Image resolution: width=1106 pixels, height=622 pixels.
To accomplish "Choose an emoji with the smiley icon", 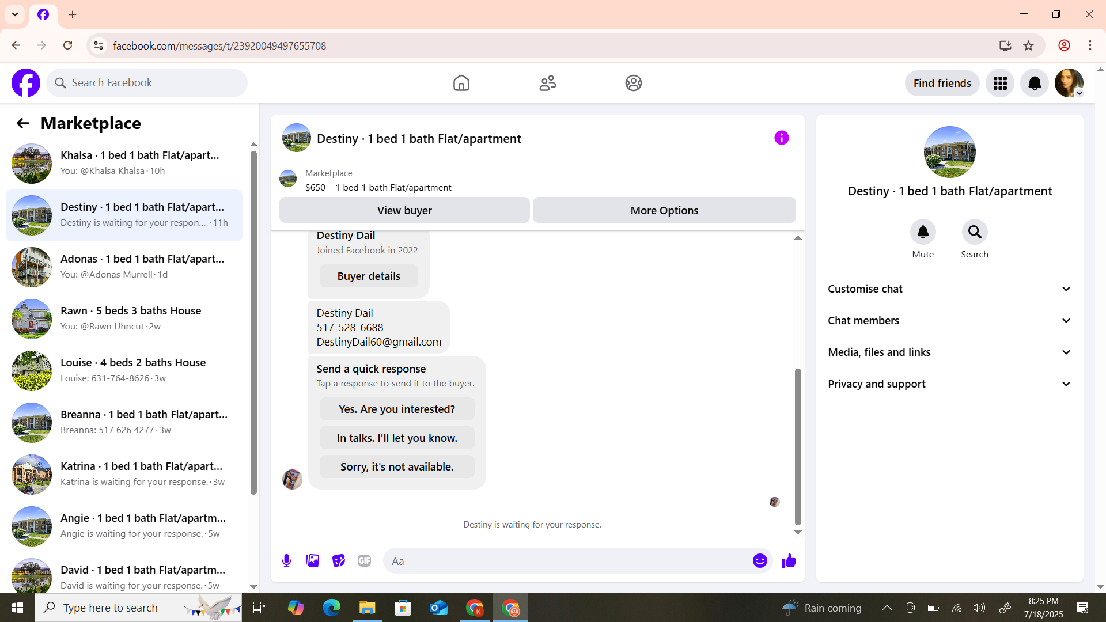I will pyautogui.click(x=760, y=561).
